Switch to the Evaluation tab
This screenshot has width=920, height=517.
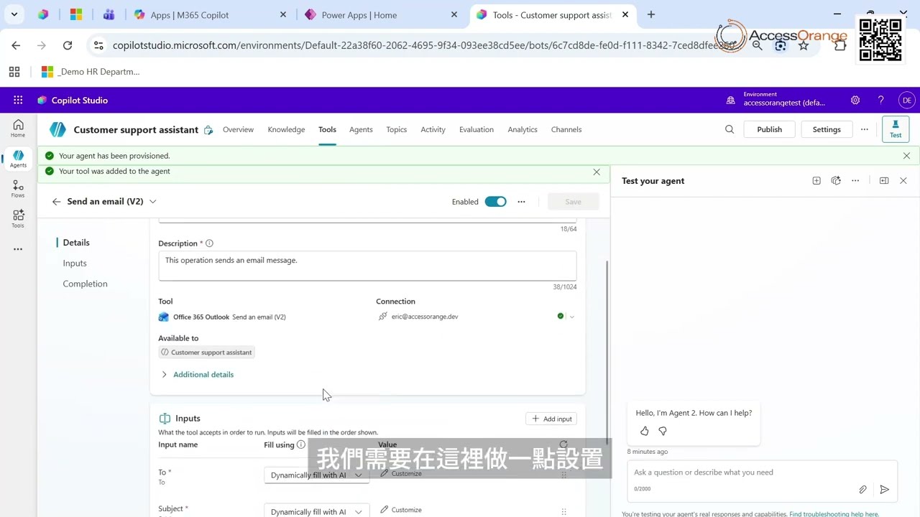coord(477,130)
